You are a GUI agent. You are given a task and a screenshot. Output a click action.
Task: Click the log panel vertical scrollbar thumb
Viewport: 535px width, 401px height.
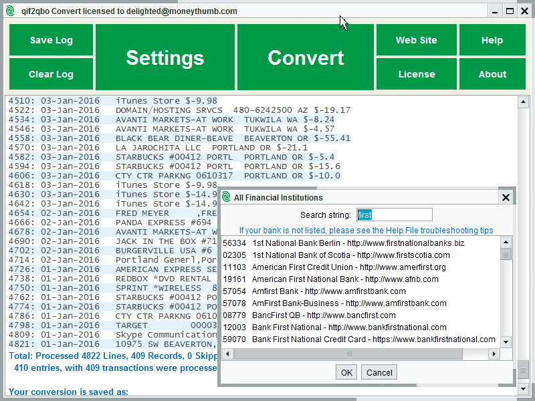coord(523,371)
